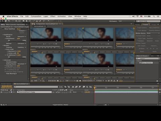Select the Roto Brush tool
Screen dimensions: 161x121
click(44, 21)
